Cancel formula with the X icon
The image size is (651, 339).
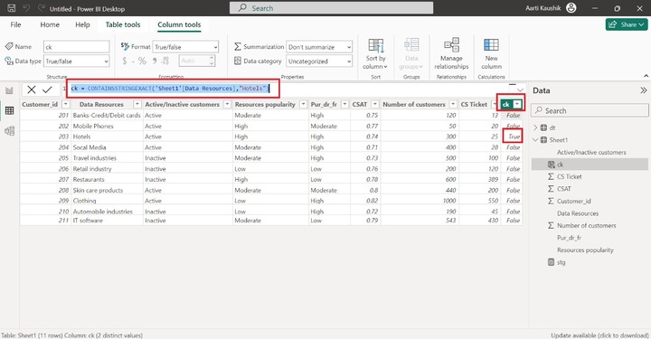coord(31,89)
